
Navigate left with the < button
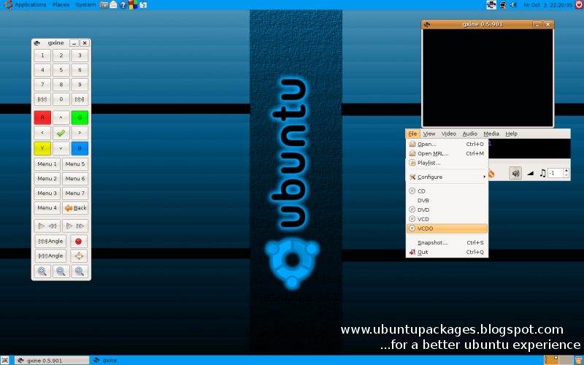[x=42, y=133]
